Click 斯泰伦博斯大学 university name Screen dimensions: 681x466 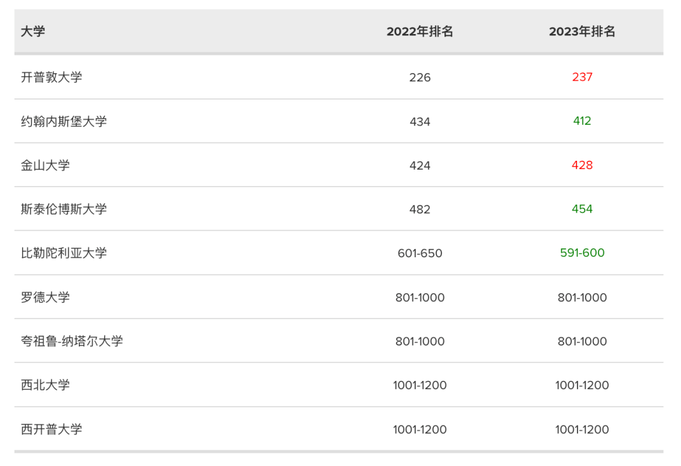64,209
